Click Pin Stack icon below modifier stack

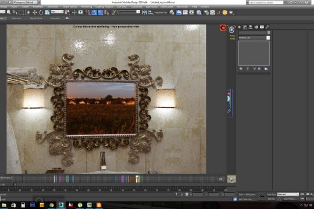[x=240, y=68]
